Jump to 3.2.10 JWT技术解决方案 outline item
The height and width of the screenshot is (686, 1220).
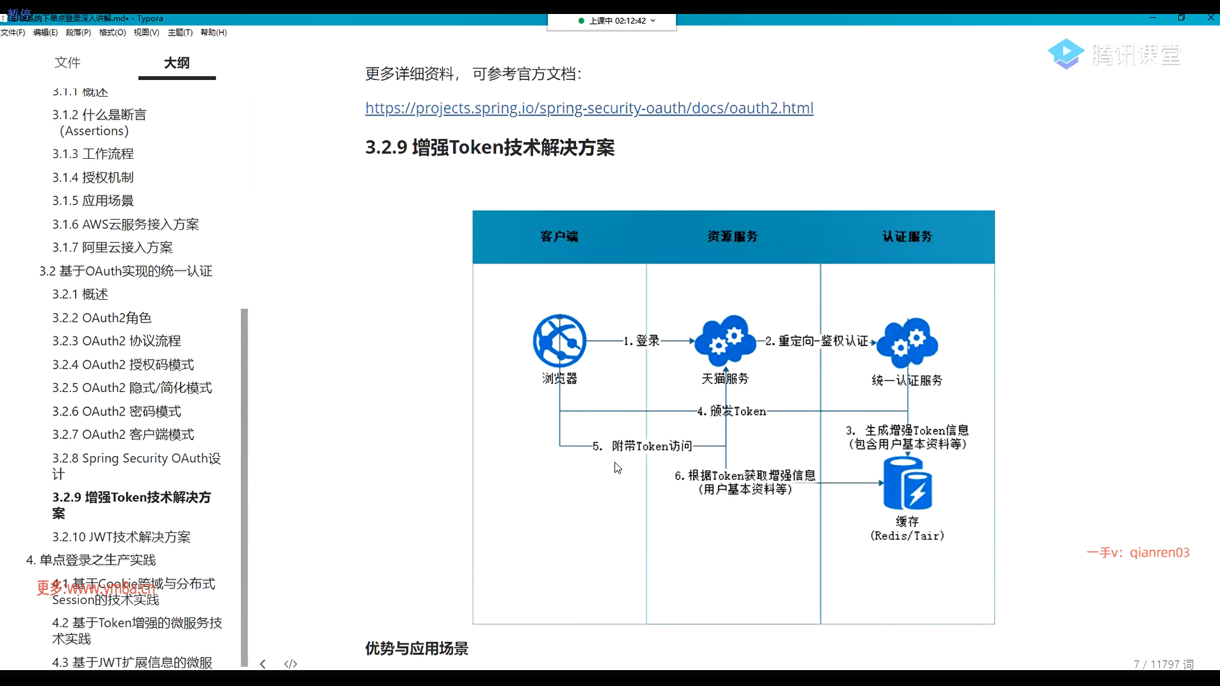point(121,537)
